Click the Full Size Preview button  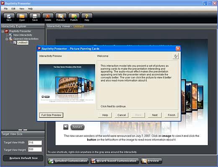51,115
